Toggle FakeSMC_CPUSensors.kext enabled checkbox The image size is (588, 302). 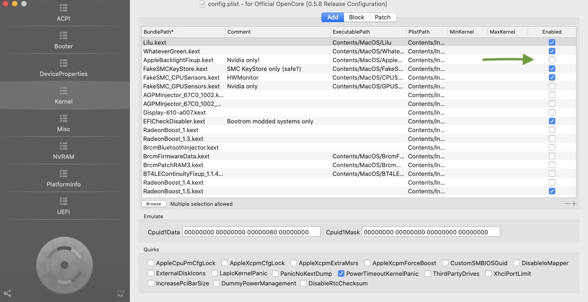tap(552, 77)
